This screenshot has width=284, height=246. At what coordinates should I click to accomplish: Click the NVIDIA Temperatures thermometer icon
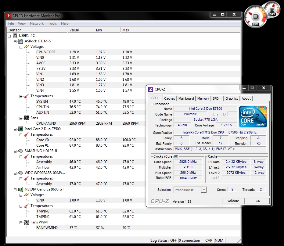point(27,206)
